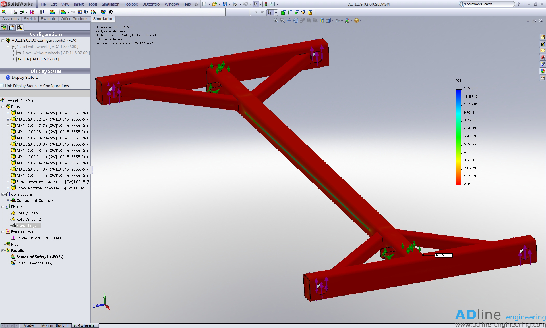The image size is (546, 328).
Task: Click the Open file folder icon
Action: pos(214,4)
